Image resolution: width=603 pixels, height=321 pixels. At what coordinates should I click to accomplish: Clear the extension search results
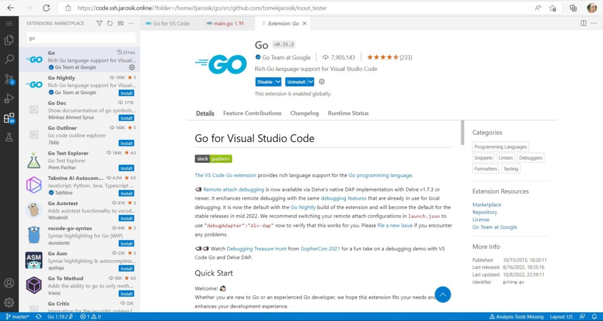coord(120,23)
